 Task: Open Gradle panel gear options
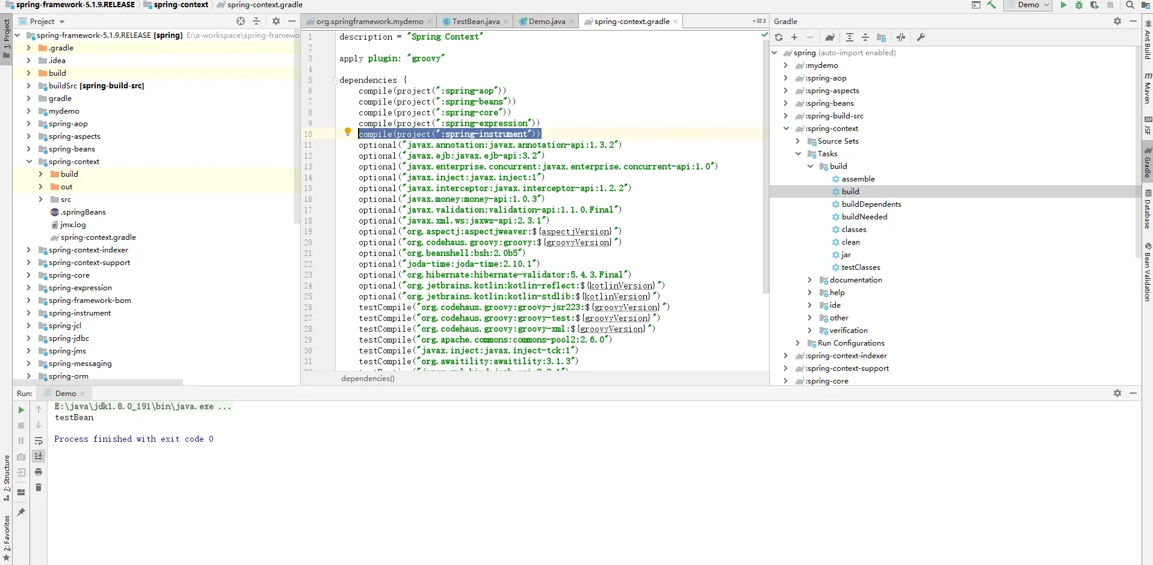(x=1117, y=21)
